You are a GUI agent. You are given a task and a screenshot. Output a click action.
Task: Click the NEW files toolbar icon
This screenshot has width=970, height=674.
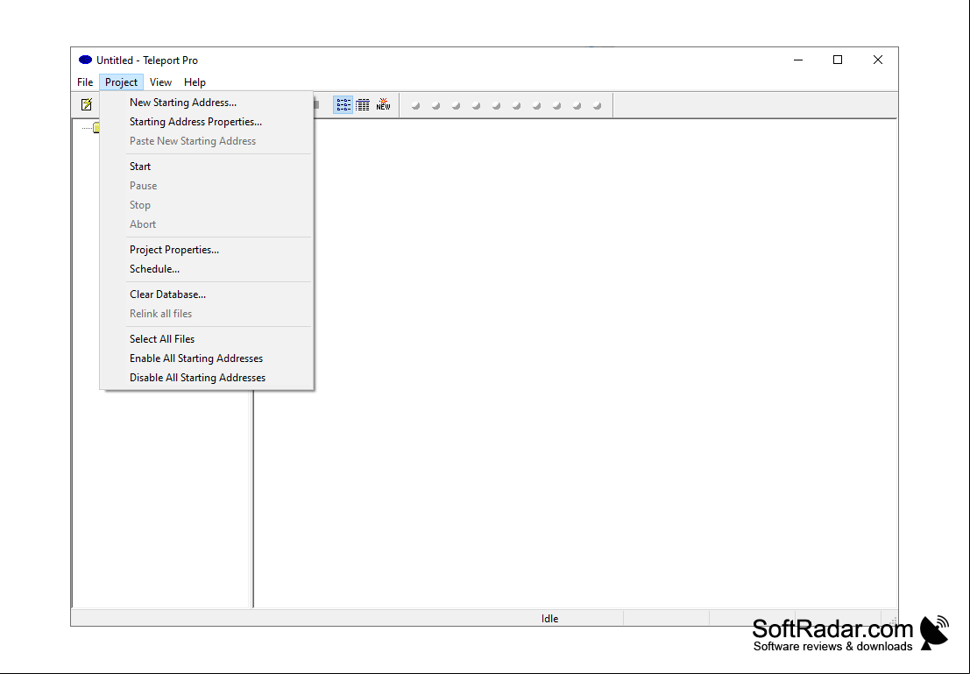[x=384, y=104]
